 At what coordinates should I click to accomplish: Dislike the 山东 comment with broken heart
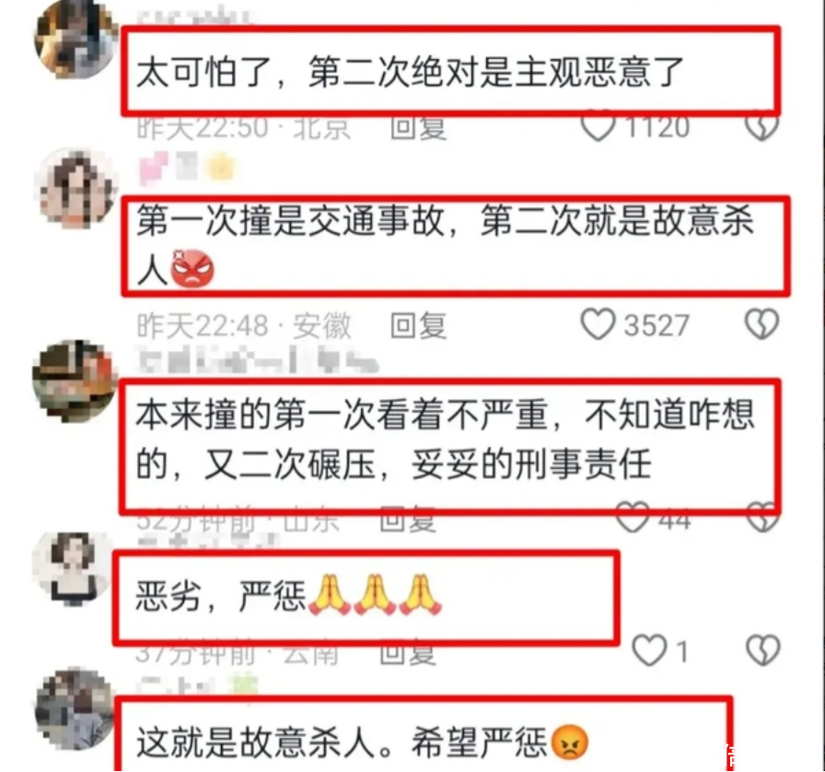point(763,519)
